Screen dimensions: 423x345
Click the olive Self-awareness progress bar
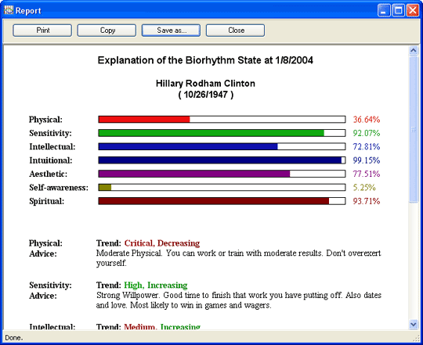tap(222, 187)
